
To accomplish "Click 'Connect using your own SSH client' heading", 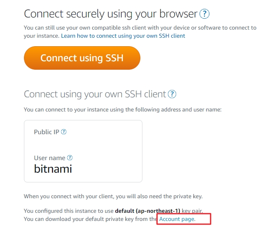I will point(95,94).
